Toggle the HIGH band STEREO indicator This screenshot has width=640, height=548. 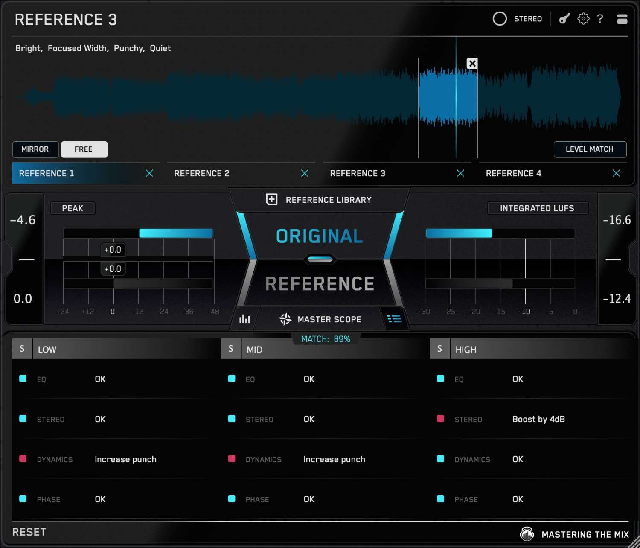tap(440, 419)
